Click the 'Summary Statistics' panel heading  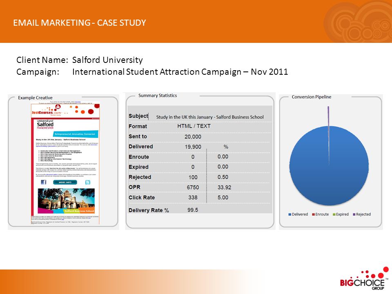pos(158,96)
